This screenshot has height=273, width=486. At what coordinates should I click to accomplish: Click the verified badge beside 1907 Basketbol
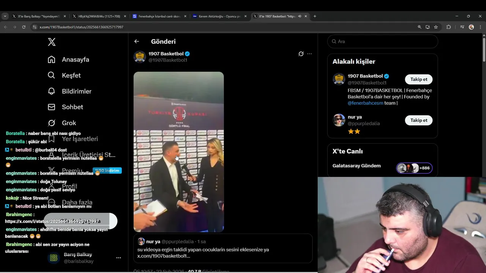pyautogui.click(x=187, y=54)
